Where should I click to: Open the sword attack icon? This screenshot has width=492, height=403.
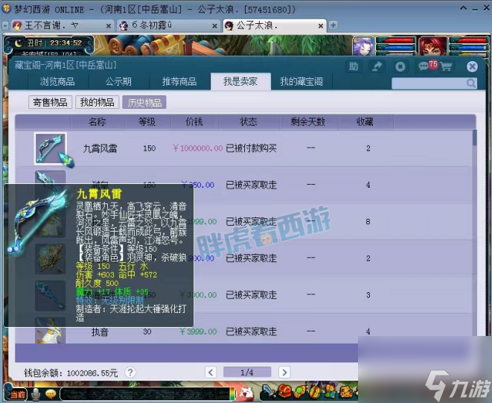(268, 393)
